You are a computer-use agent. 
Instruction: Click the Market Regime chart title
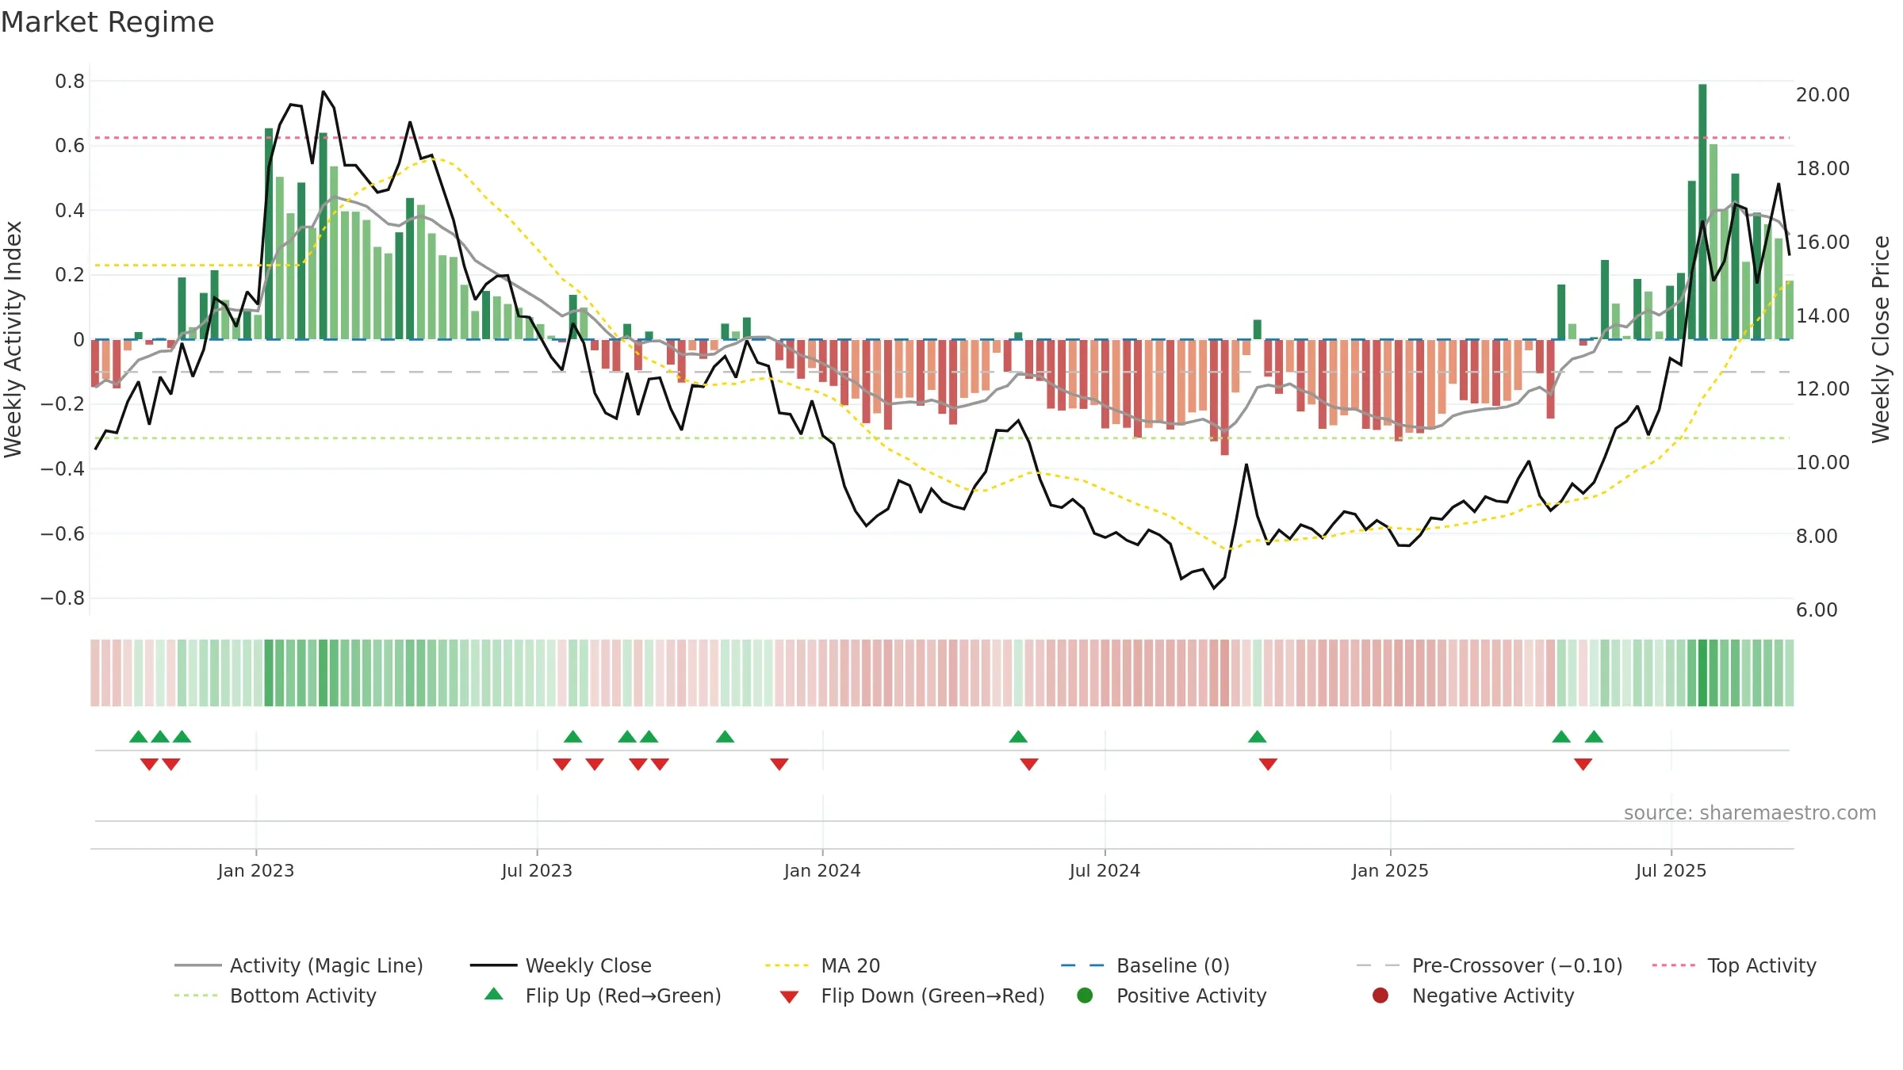(107, 22)
